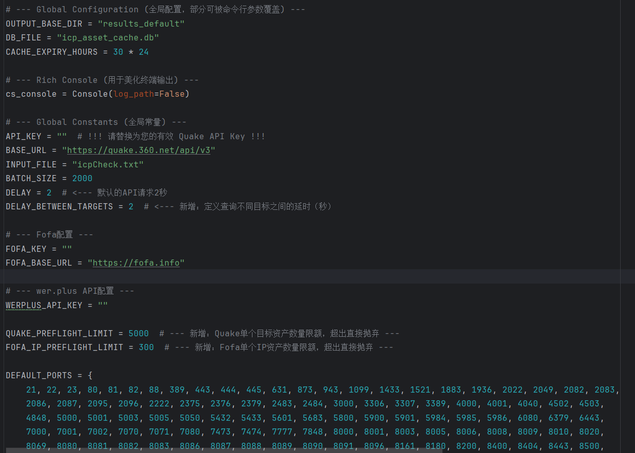This screenshot has width=635, height=453.
Task: Click the "icpCheck.txt" input file string
Action: click(108, 165)
